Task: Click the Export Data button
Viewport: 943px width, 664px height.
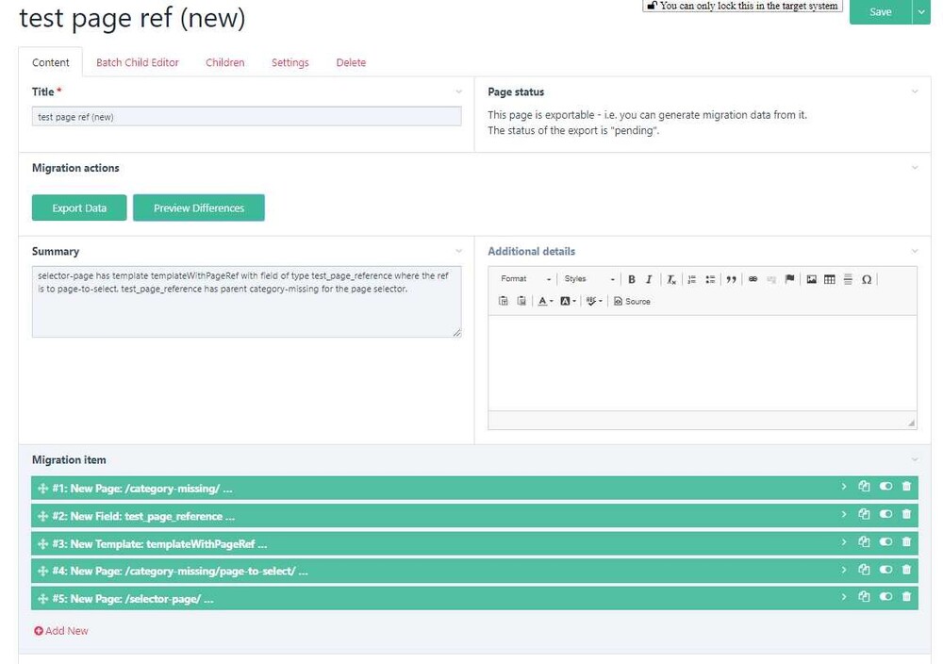Action: [x=79, y=208]
